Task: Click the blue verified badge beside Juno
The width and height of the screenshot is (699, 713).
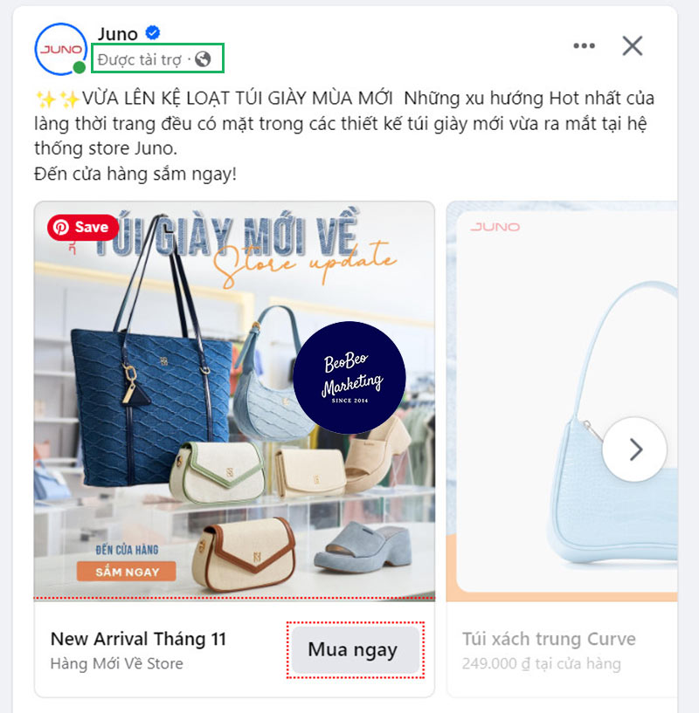Action: 153,33
